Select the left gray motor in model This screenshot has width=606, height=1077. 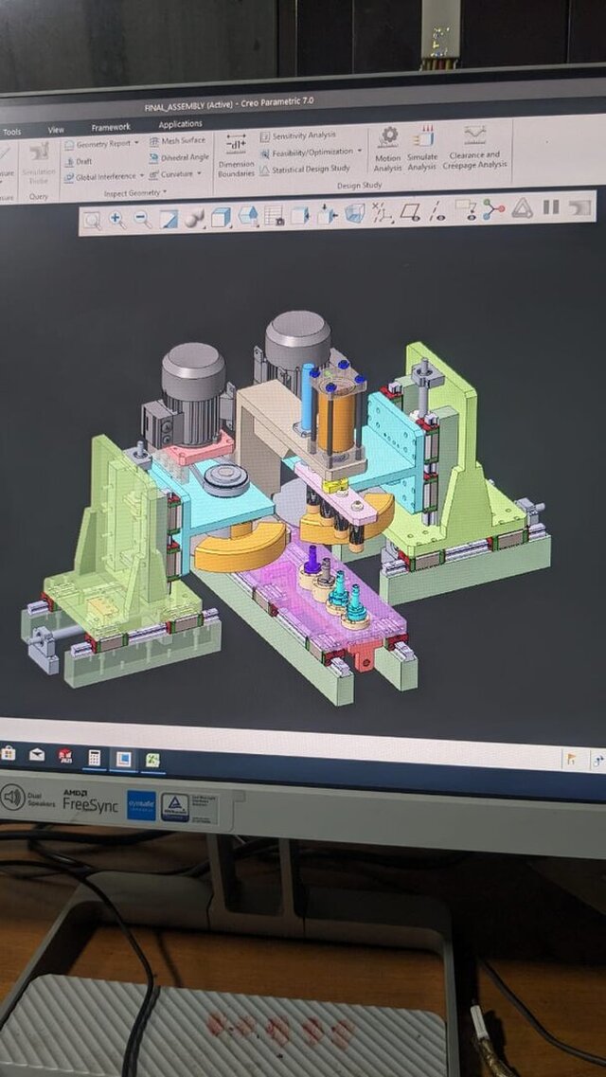[x=192, y=393]
